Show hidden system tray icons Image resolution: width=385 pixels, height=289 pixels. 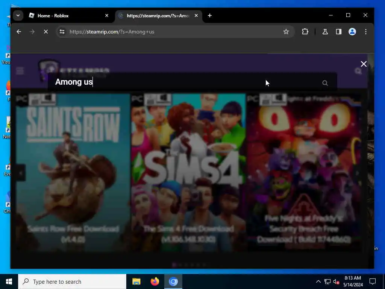(318, 281)
